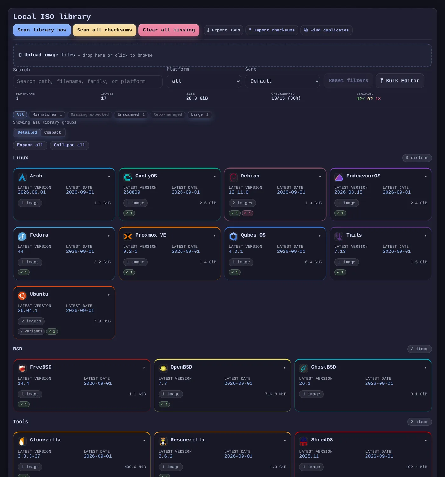Open the Bulk Editor

click(x=400, y=81)
